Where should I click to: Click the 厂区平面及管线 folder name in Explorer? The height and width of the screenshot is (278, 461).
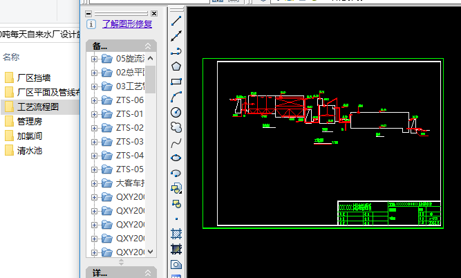[x=48, y=93]
